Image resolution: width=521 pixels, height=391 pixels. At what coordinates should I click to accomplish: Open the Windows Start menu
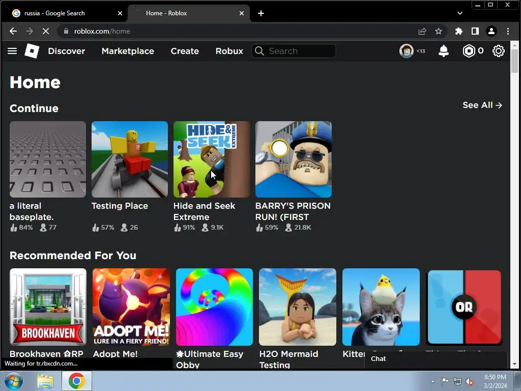point(14,381)
